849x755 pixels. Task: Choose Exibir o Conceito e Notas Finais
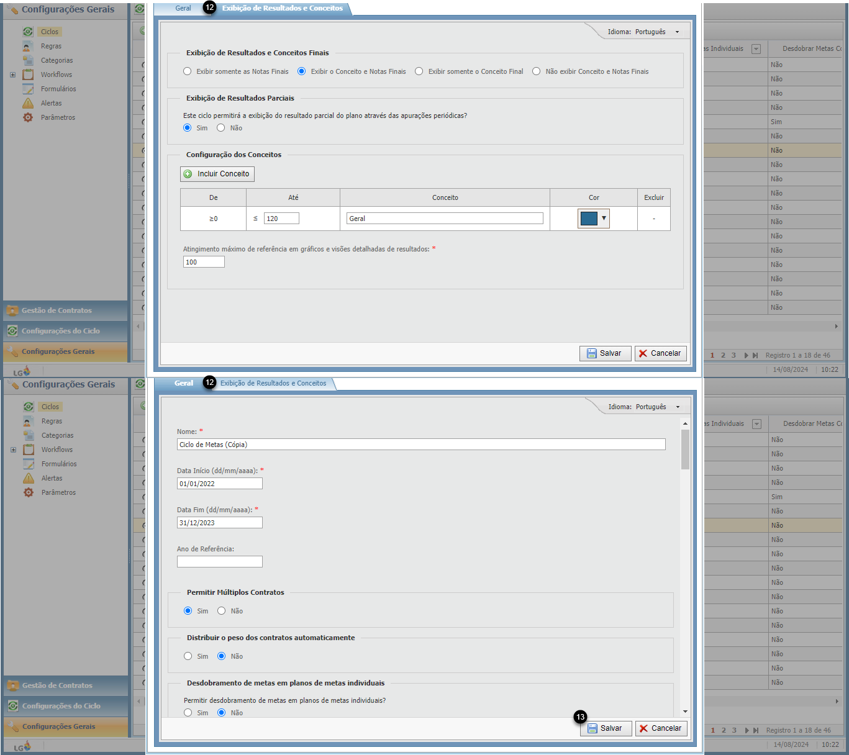coord(302,71)
